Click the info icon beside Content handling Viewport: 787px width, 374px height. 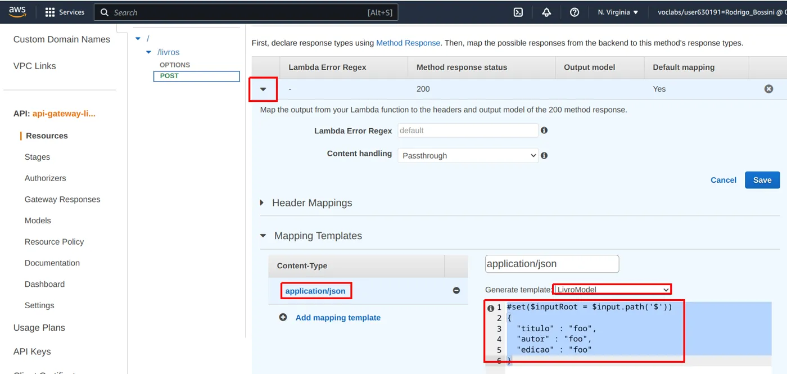544,155
